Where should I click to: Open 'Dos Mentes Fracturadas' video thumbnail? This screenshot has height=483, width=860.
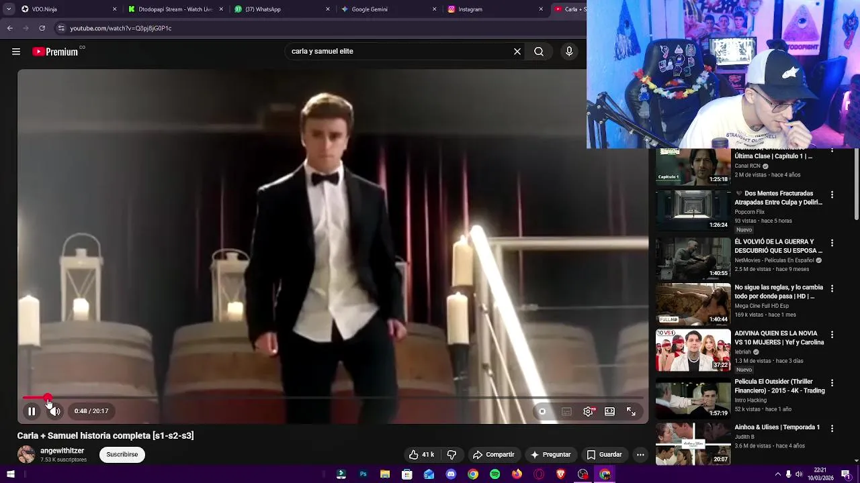(693, 210)
